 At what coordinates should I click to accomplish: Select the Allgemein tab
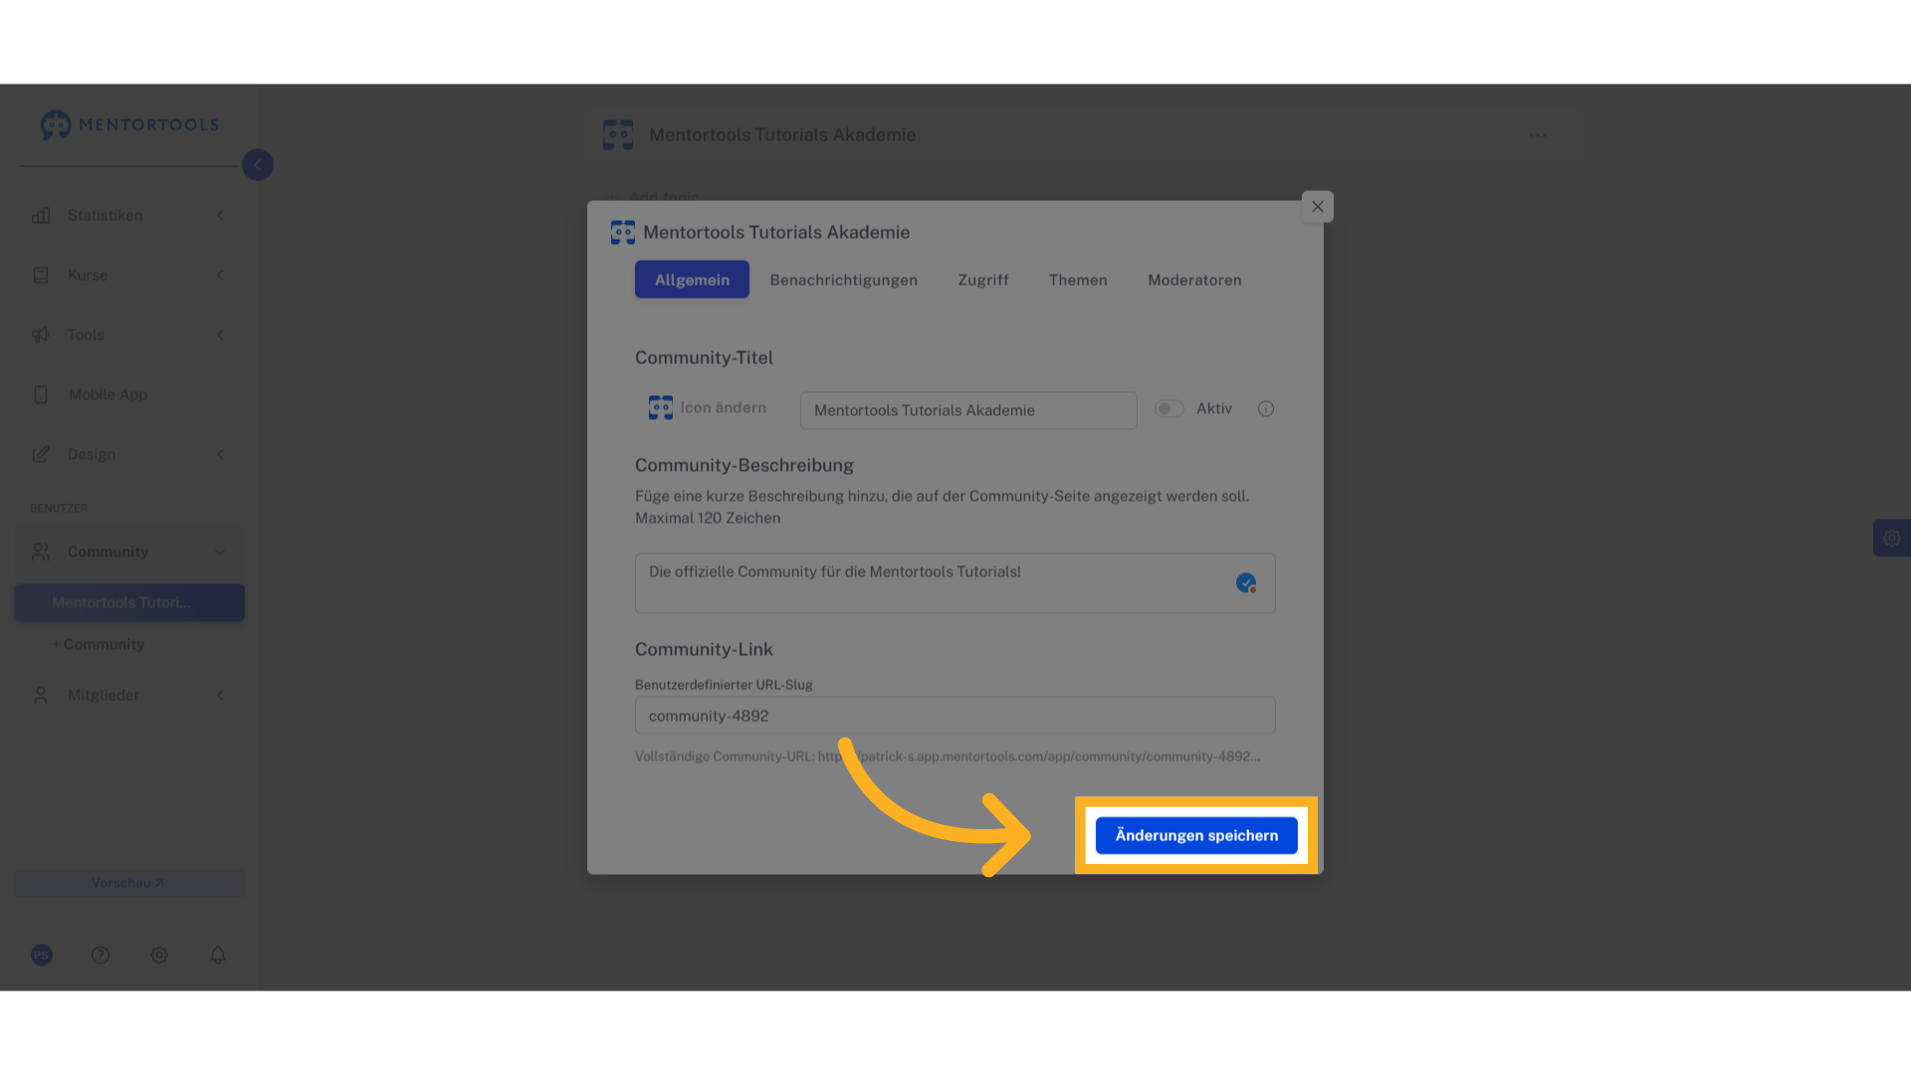click(692, 280)
